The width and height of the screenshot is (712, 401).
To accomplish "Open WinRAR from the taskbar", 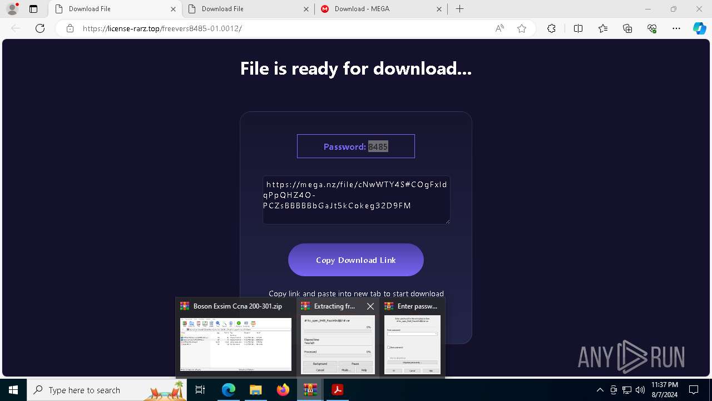I will coord(310,390).
